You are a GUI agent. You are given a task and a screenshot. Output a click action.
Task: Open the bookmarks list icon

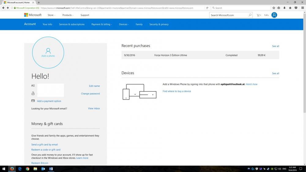pos(279,8)
